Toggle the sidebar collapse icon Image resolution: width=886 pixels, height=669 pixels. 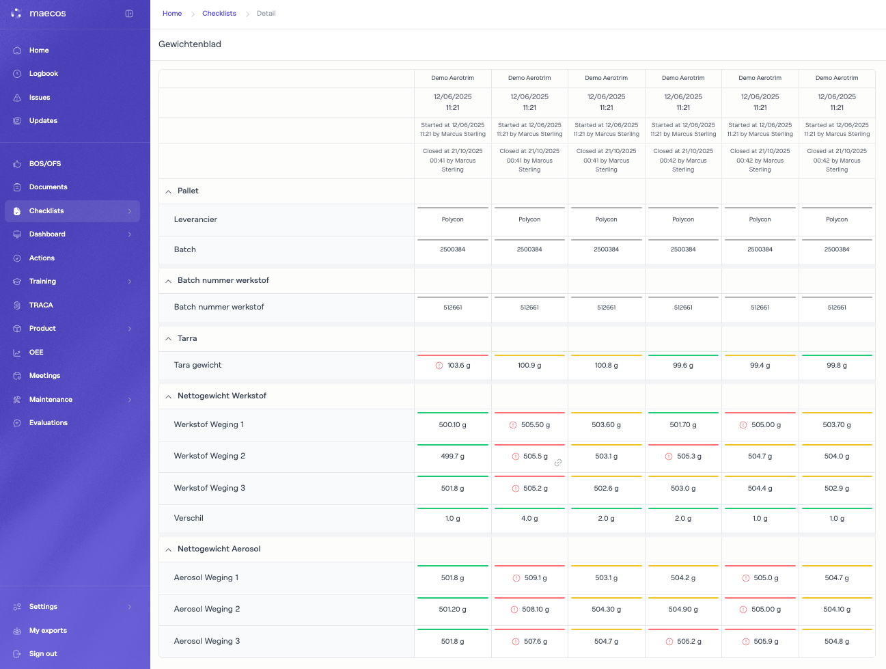(129, 14)
